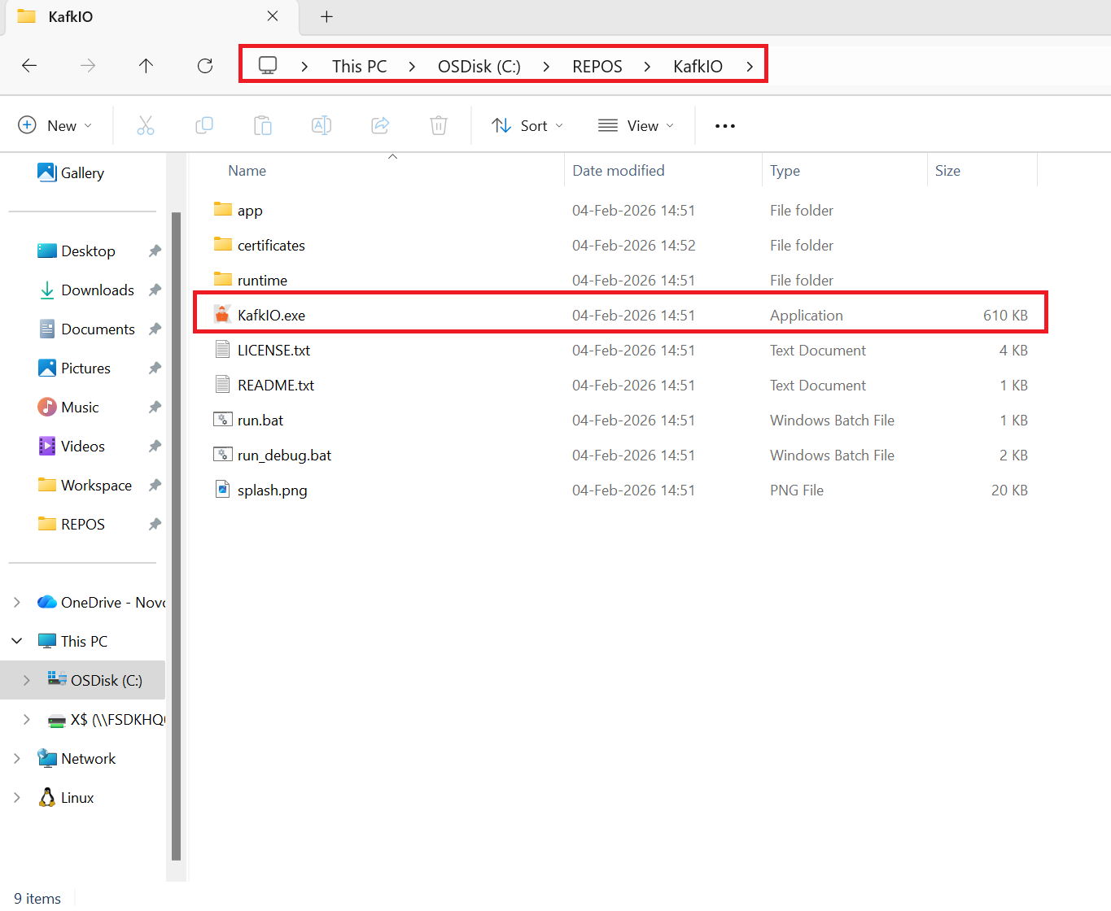Screen dimensions: 1111x911
Task: Click the Delete trash can icon
Action: click(x=439, y=125)
